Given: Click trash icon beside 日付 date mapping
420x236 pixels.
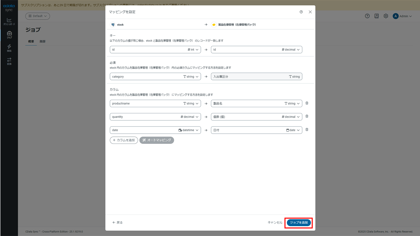Looking at the screenshot, I should click(307, 129).
